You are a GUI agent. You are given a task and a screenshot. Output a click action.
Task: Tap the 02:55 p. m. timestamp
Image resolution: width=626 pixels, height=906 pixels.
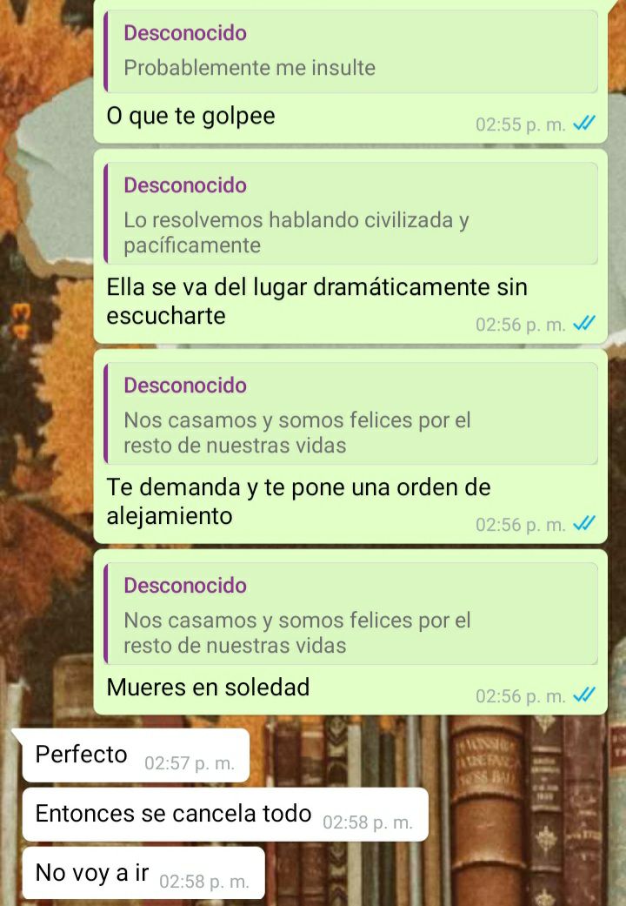pos(520,124)
